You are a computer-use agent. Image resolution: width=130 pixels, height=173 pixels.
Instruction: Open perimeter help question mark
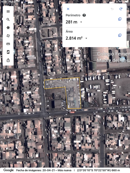point(84,15)
